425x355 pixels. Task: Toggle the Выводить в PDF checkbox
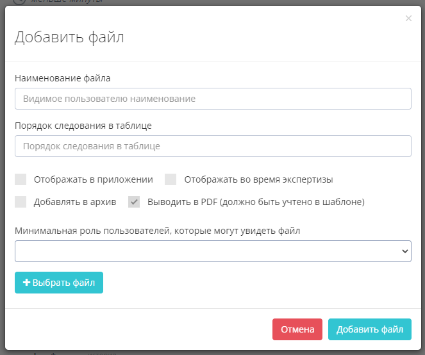click(x=134, y=202)
